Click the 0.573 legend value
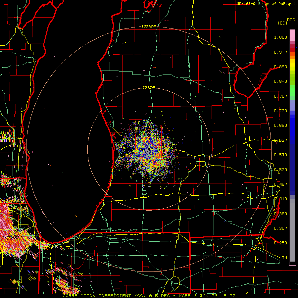298x298 pixels. tap(280, 155)
